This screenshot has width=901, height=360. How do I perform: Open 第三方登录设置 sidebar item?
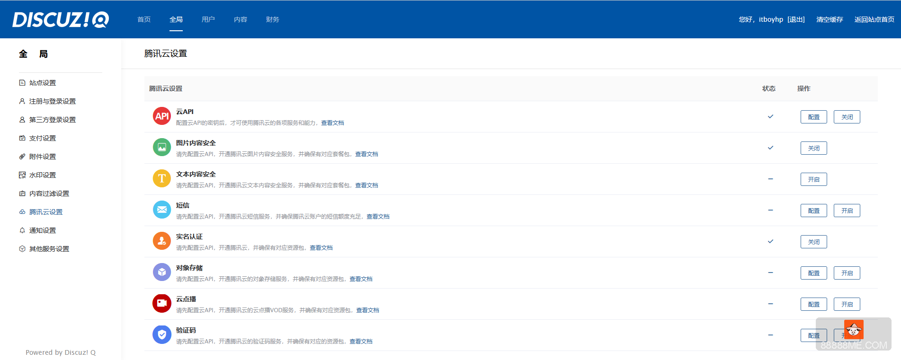tap(53, 120)
